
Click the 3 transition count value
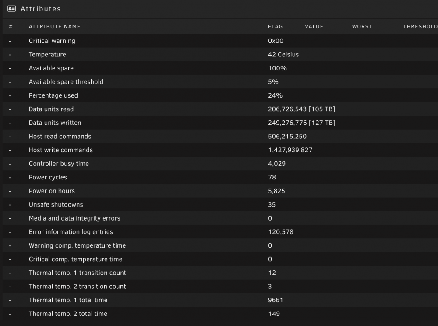click(x=270, y=287)
